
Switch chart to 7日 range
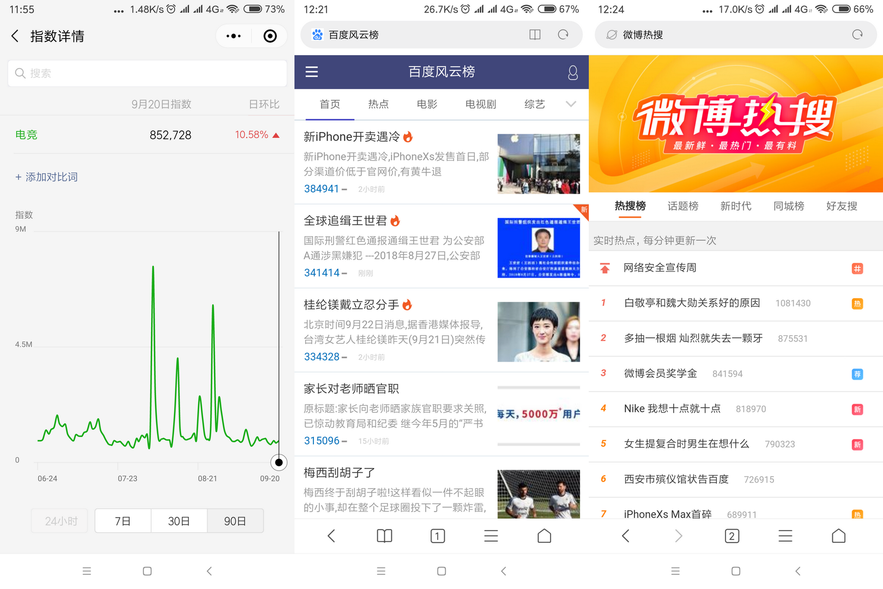[123, 521]
